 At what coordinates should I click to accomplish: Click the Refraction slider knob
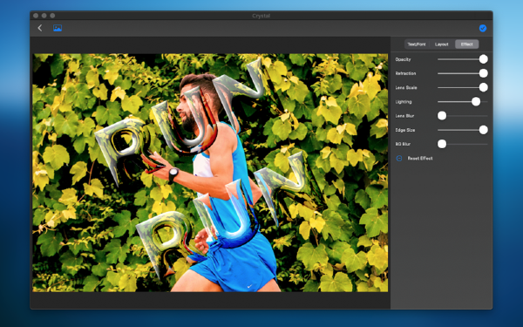pyautogui.click(x=483, y=73)
